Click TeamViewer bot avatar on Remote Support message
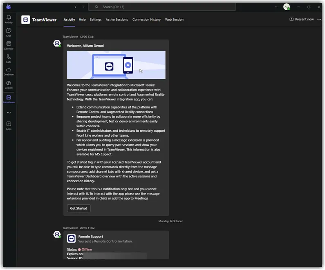This screenshot has height=270, width=325. pos(57,235)
